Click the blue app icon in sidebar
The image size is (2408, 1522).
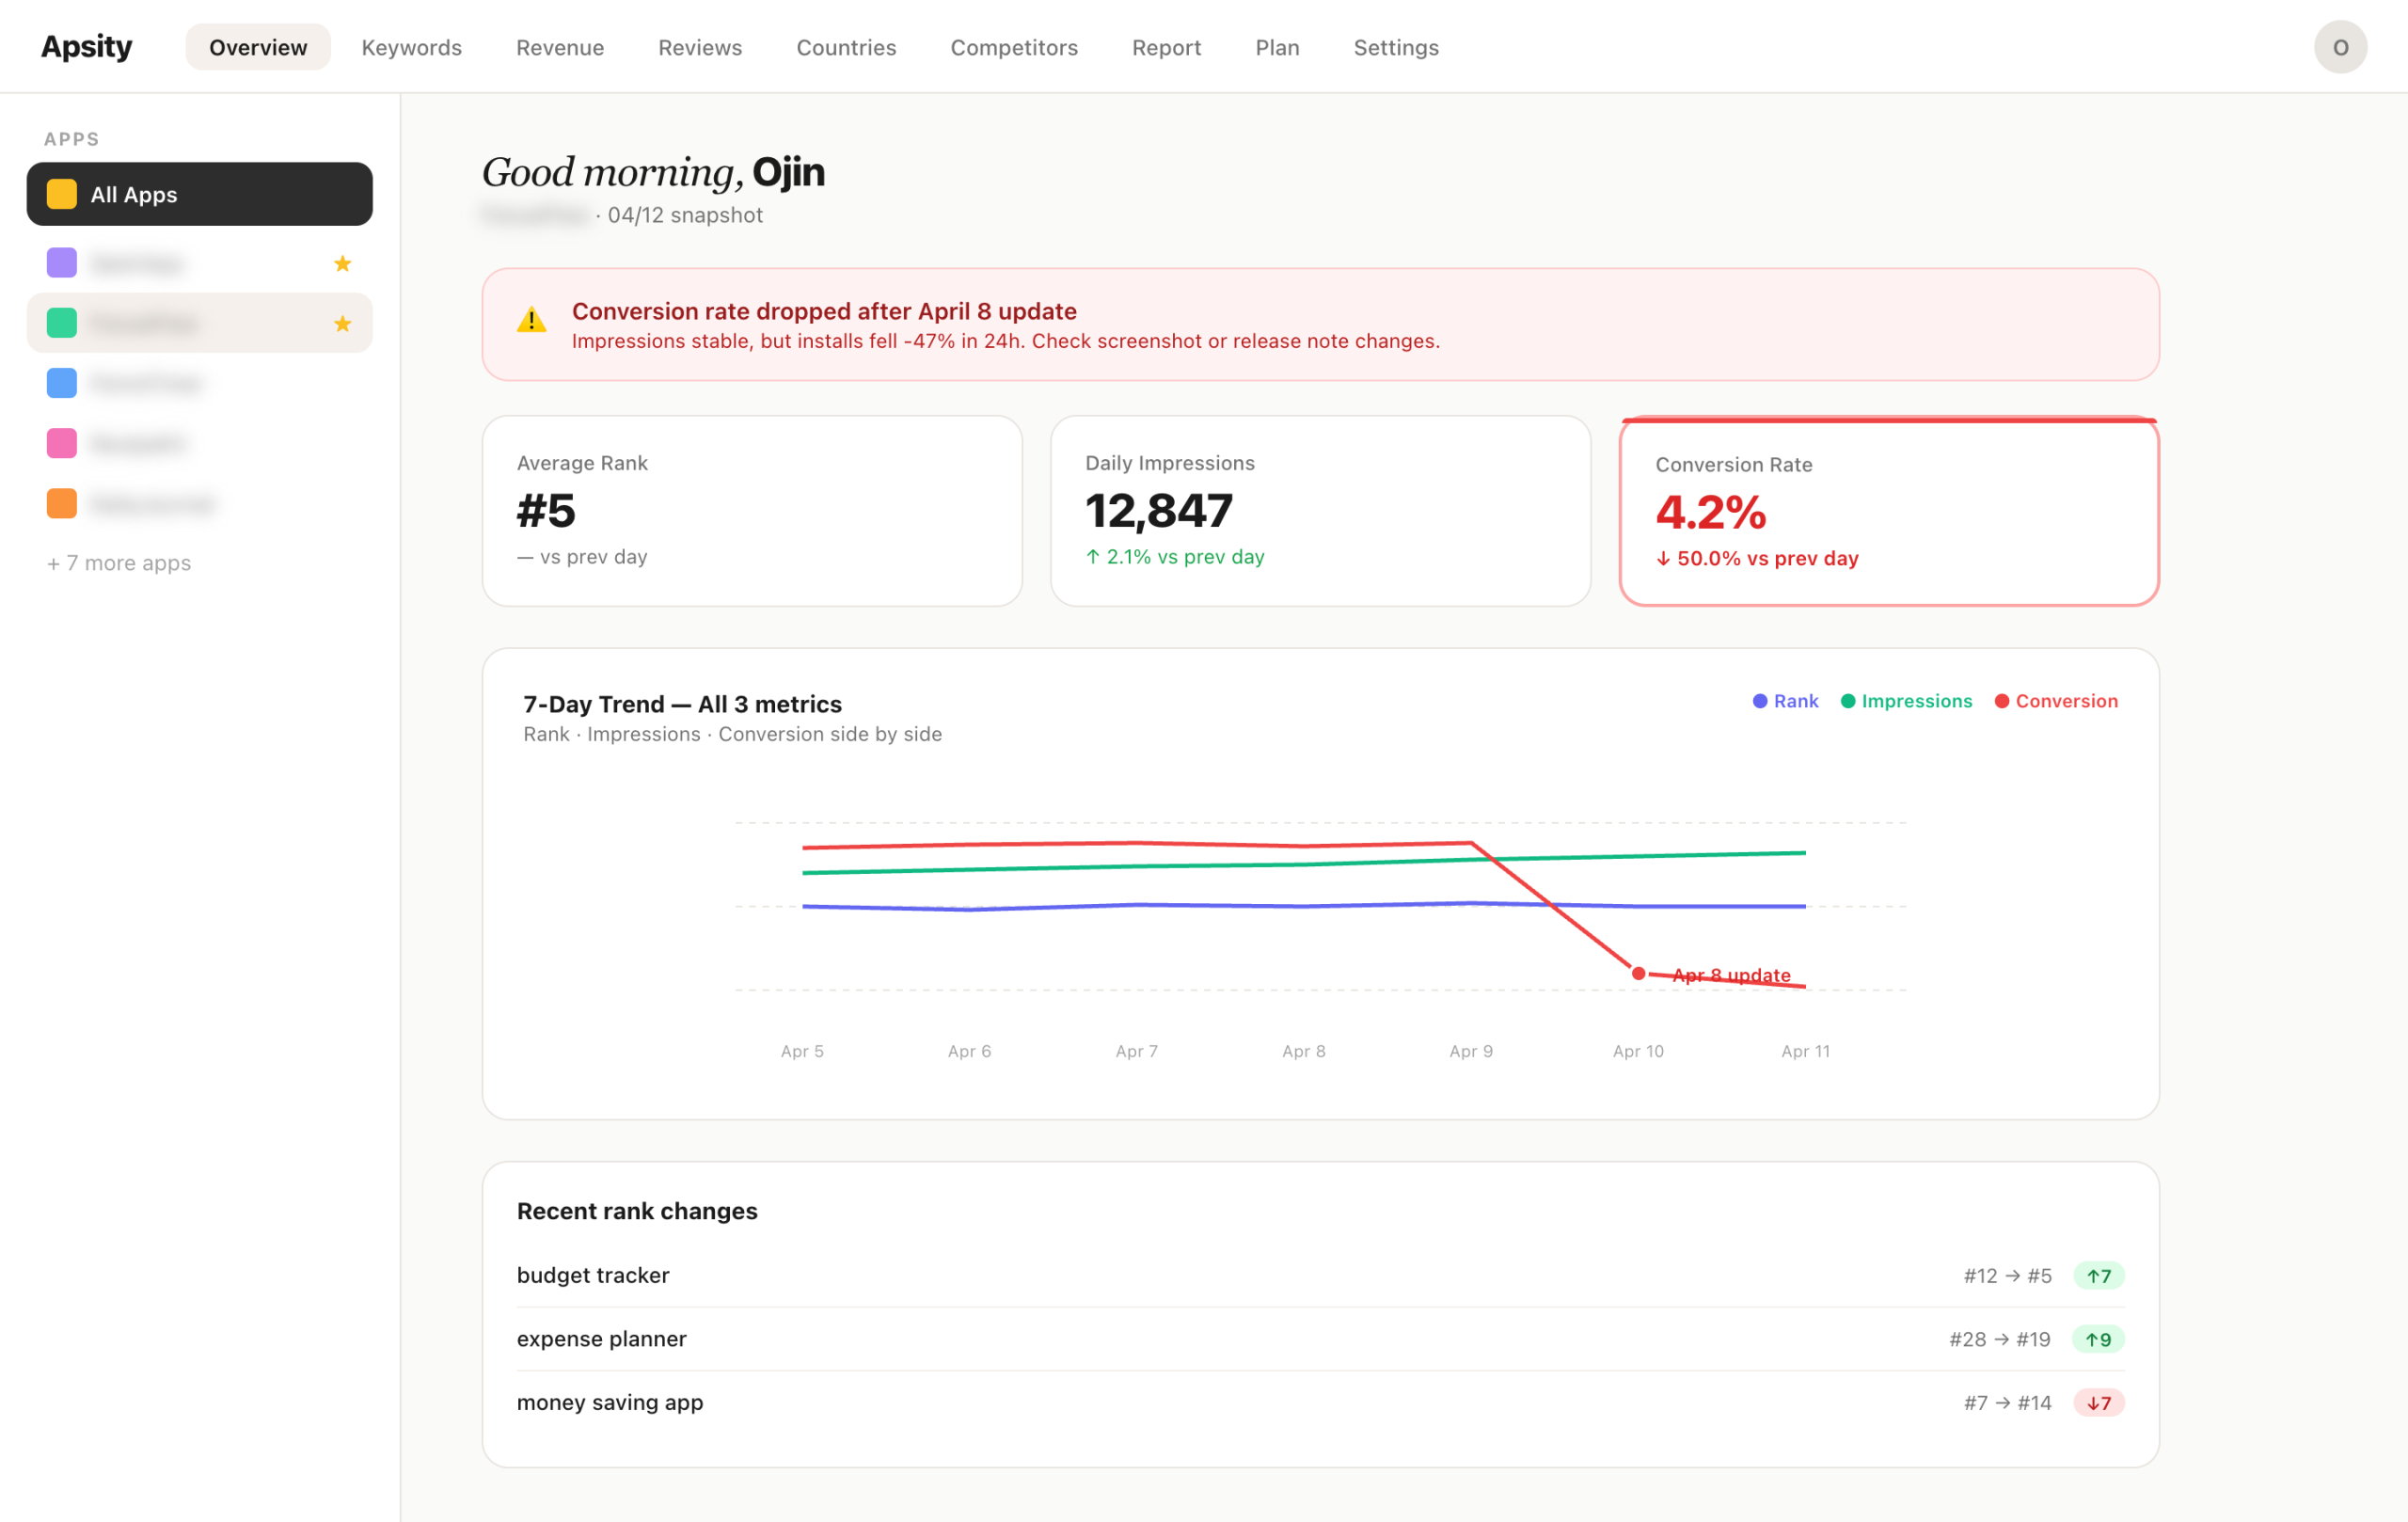(61, 382)
